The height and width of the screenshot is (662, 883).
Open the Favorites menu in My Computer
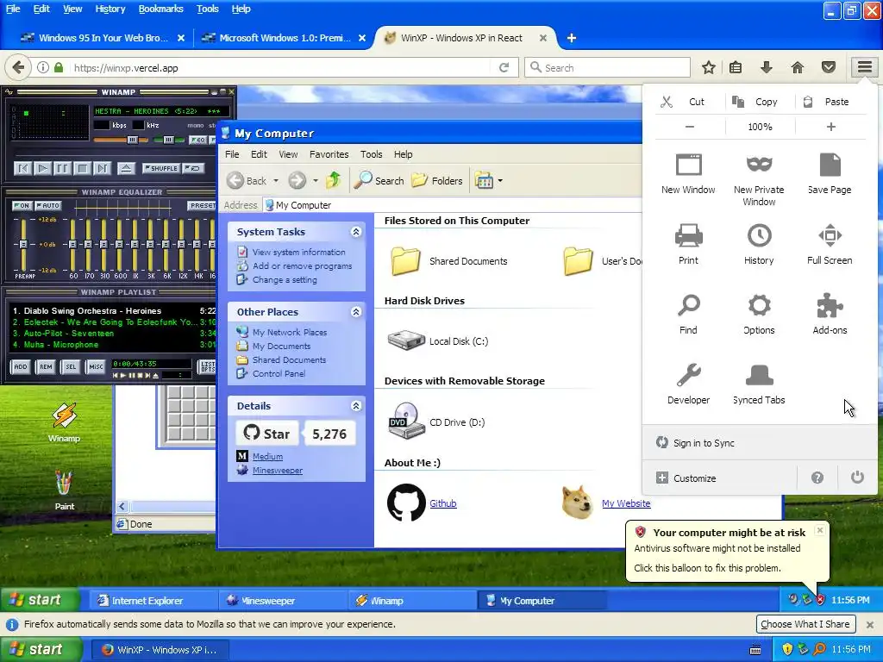(x=329, y=154)
